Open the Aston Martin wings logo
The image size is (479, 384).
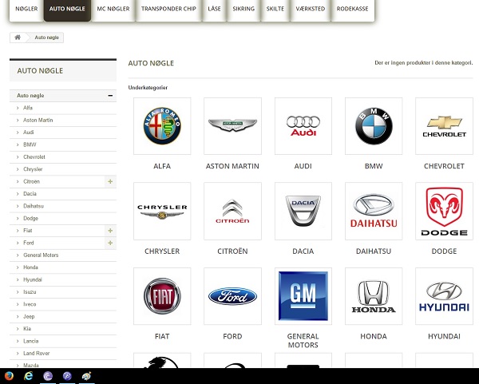coord(232,126)
